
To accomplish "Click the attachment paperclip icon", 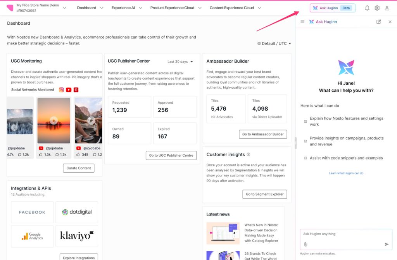I will 306,244.
